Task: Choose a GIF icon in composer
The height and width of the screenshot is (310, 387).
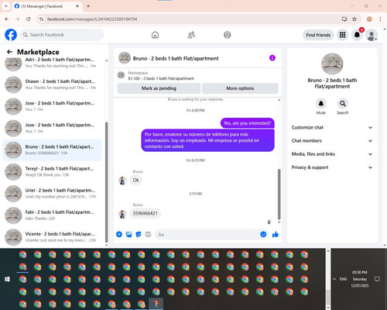Action: click(x=148, y=234)
